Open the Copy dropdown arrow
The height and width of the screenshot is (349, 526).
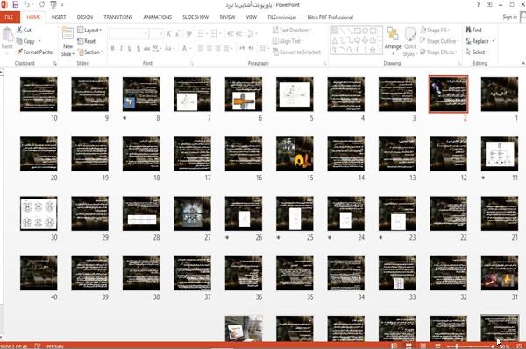[39, 41]
